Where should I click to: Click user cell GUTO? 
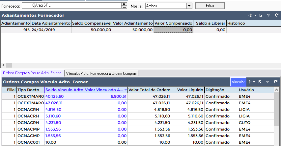[256, 123]
